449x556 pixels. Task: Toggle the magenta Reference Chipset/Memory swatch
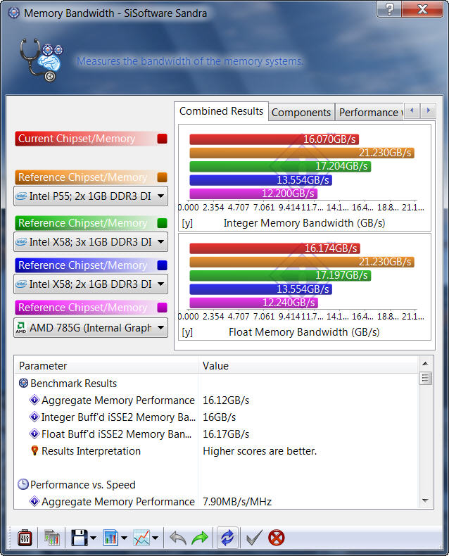pyautogui.click(x=162, y=308)
